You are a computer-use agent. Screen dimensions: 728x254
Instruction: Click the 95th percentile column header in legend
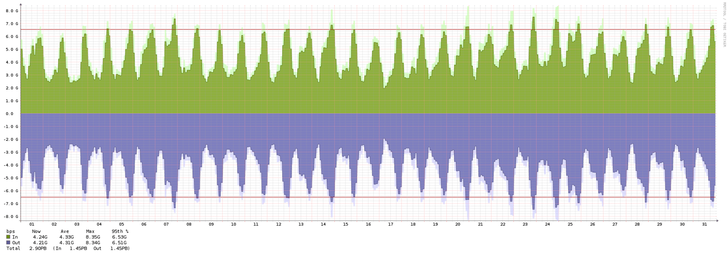pos(119,231)
